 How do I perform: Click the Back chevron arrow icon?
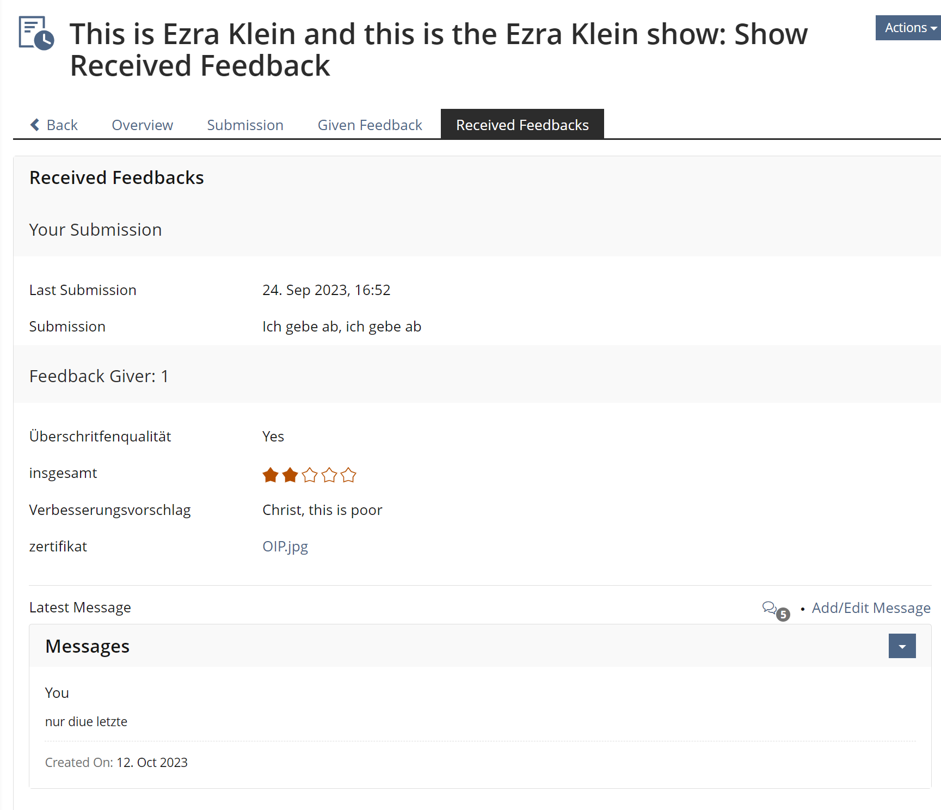35,125
